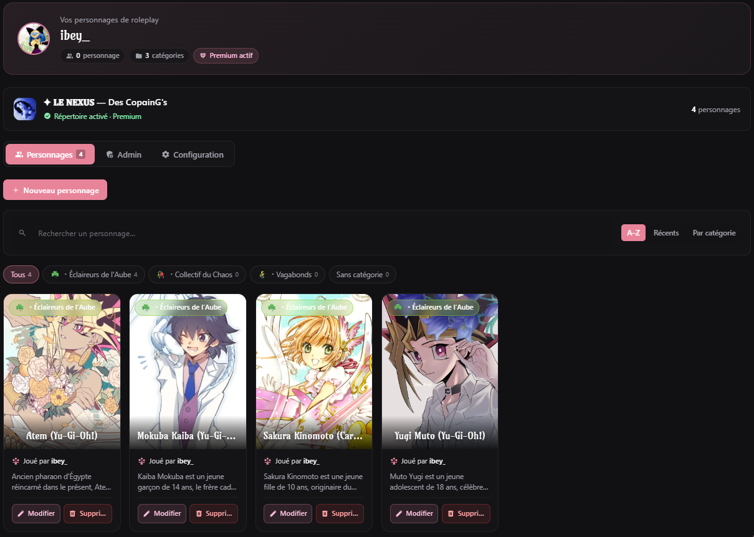Open the Yugi Muto character artwork

[440, 371]
